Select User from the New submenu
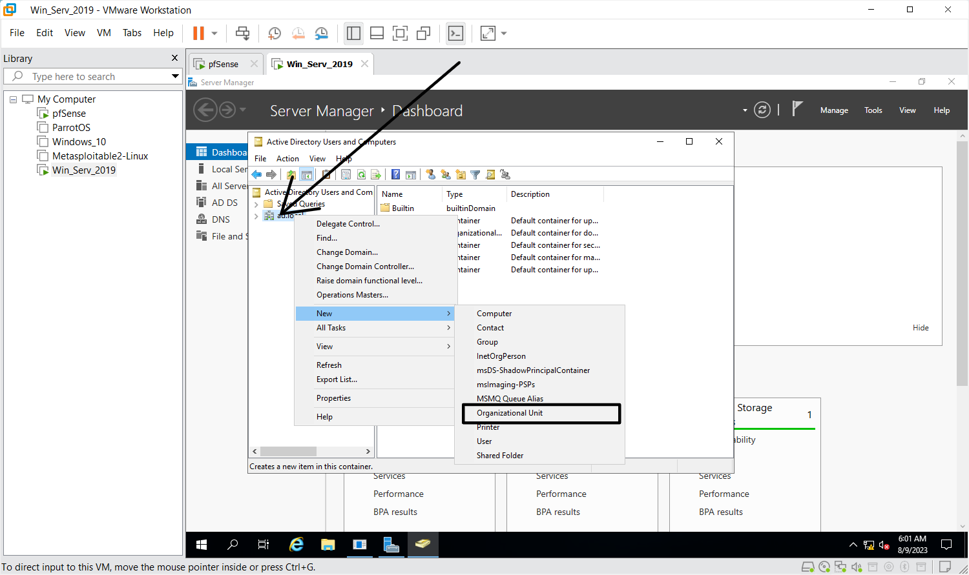 coord(540,441)
